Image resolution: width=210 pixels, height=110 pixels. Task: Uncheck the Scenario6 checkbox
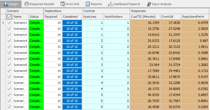[9, 53]
